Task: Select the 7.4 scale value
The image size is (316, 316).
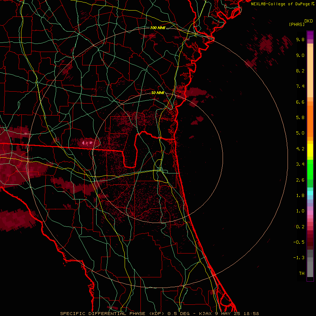Action: (300, 86)
